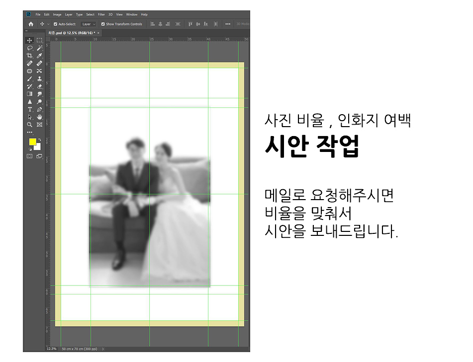Select the Sharpen triangle tool
This screenshot has height=362, width=473.
(x=29, y=102)
